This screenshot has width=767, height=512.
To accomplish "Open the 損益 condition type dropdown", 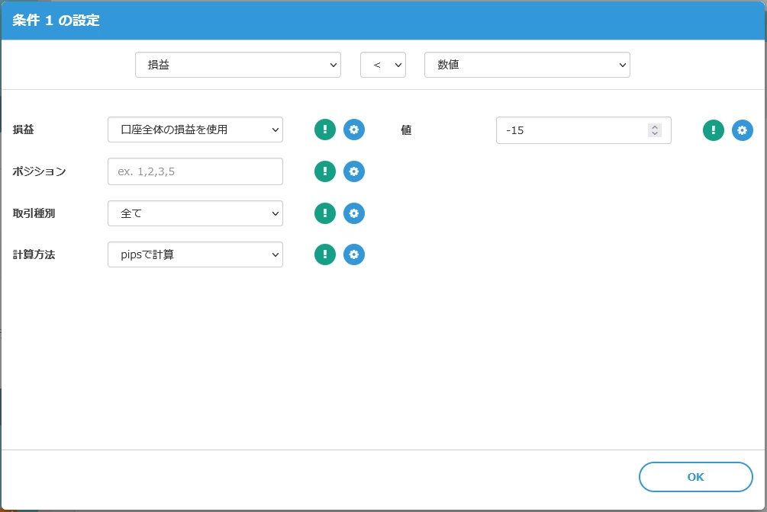I will (237, 65).
